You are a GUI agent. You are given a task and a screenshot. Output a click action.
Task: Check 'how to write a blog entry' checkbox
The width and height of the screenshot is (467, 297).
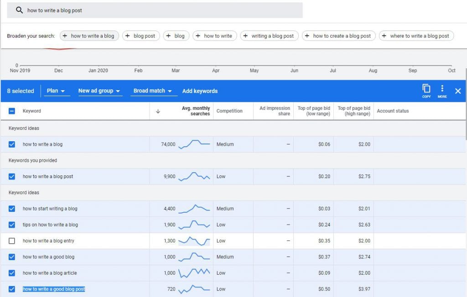[x=12, y=241]
